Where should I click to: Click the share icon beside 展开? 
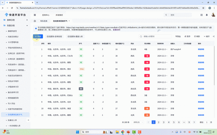pyautogui.click(x=214, y=36)
